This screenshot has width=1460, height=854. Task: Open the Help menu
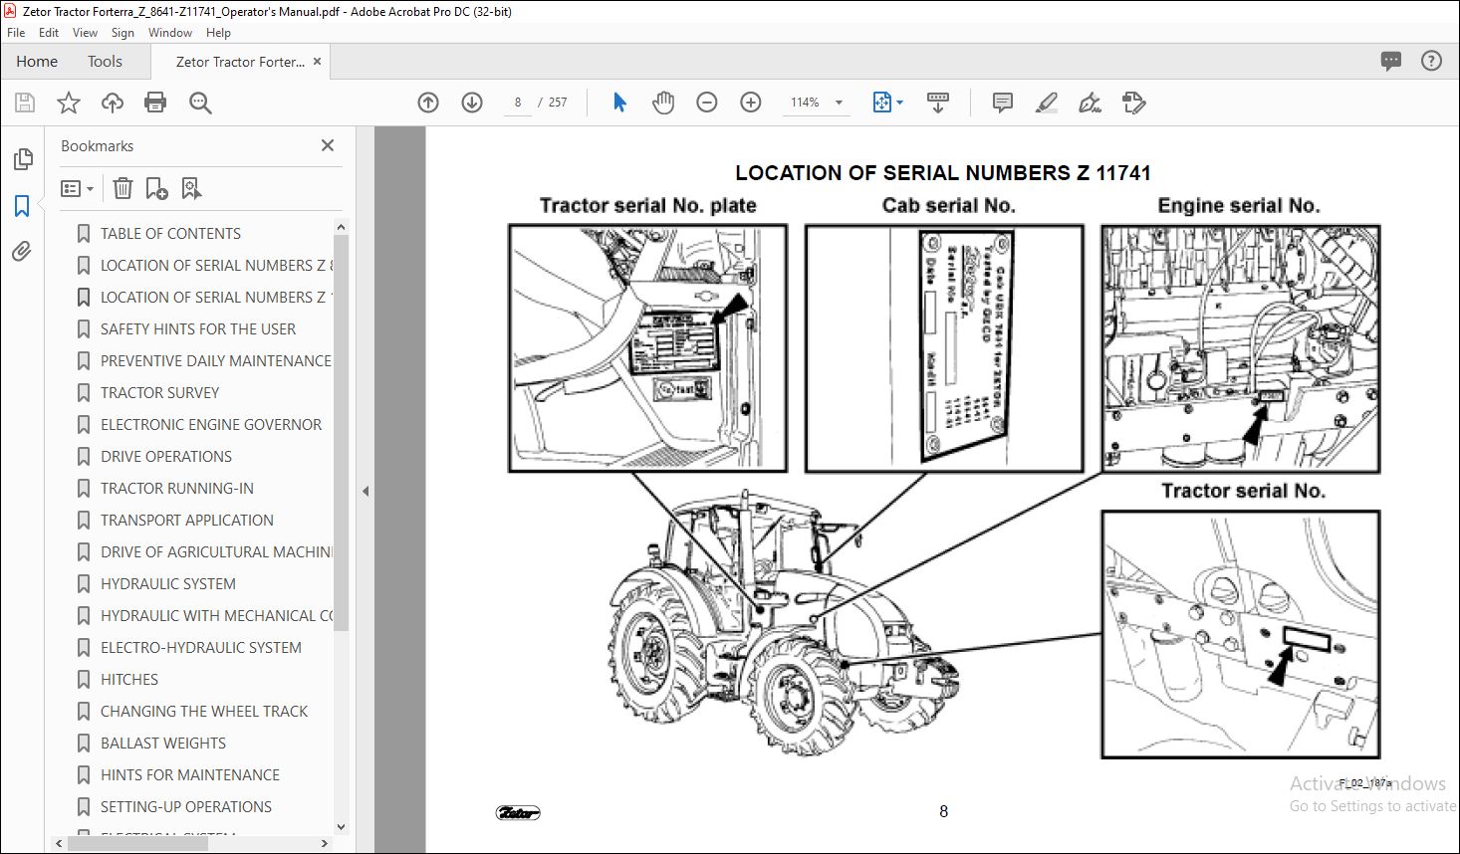coord(218,33)
